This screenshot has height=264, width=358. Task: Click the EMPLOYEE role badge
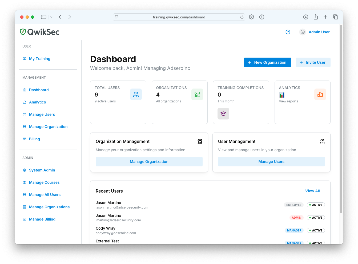pos(294,205)
